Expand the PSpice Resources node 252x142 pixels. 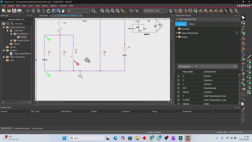pyautogui.click(x=4, y=57)
